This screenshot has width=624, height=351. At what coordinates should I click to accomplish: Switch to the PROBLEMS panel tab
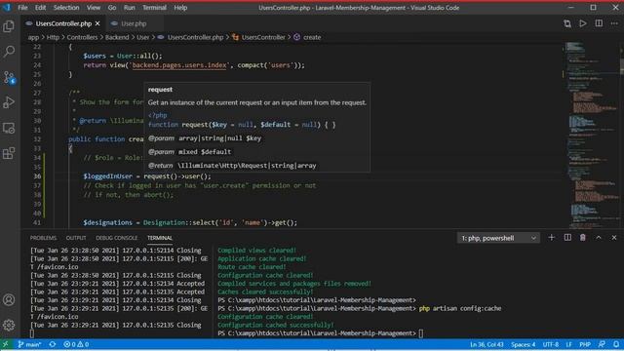click(43, 238)
